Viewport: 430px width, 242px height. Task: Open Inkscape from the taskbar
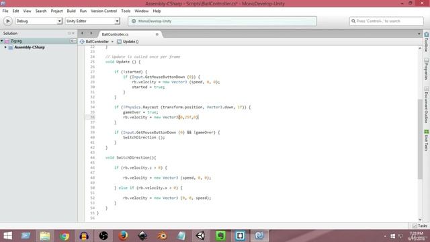click(x=142, y=236)
